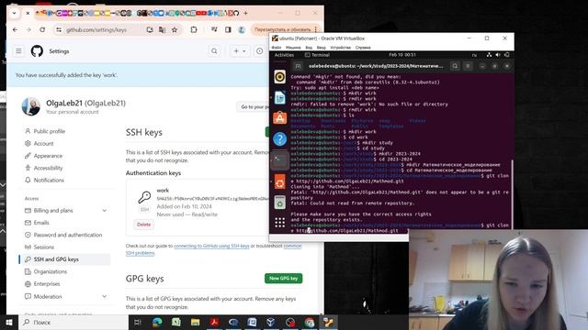
Task: Click the Windows Start button
Action: click(x=9, y=322)
